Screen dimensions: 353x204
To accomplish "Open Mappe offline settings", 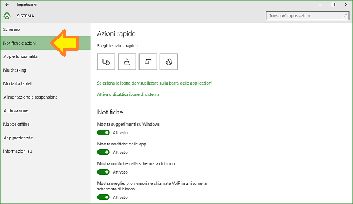I will [46, 124].
